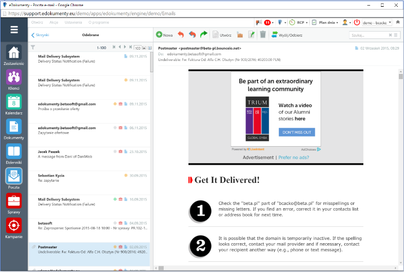404x272 pixels.
Task: Toggle the hamburger menu in sidebar
Action: 14,30
